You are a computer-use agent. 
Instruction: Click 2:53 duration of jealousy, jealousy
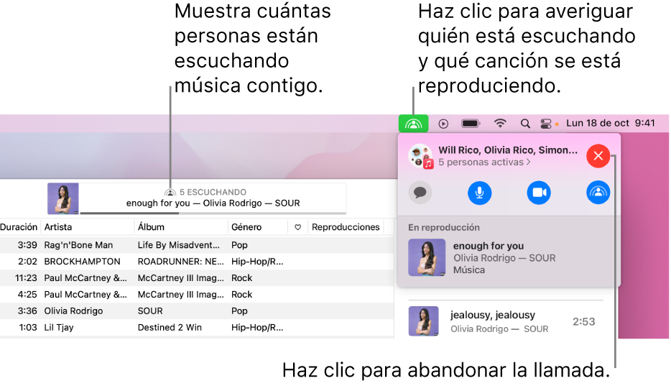(x=583, y=322)
